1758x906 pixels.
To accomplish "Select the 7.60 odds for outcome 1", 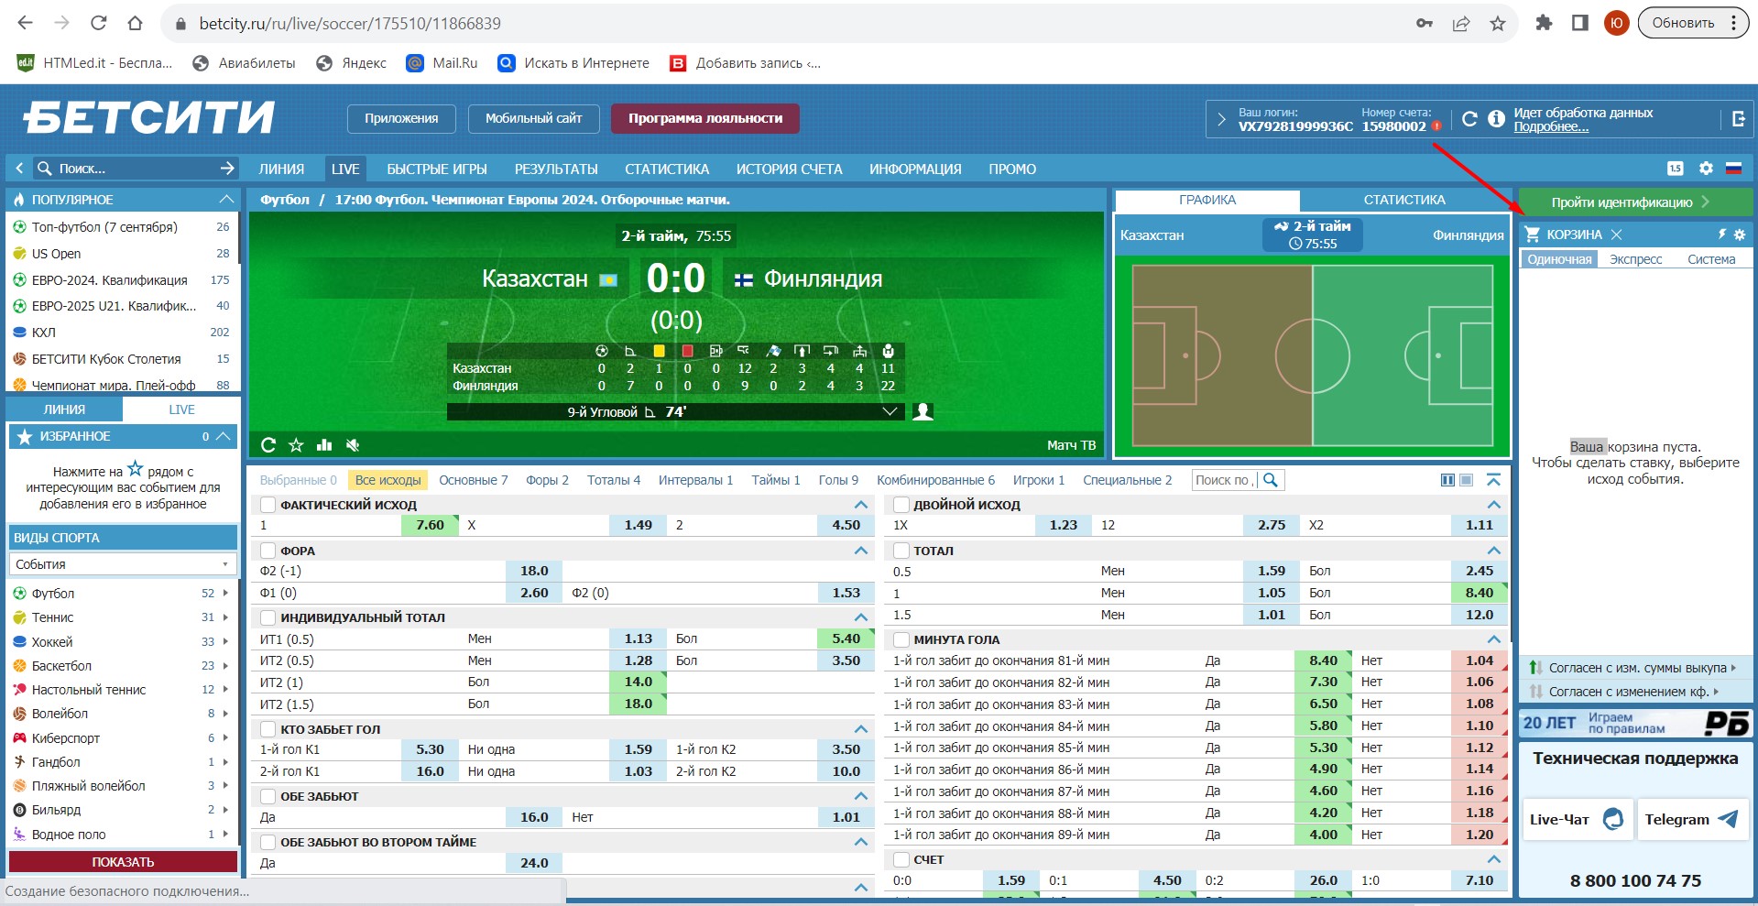I will [x=430, y=525].
